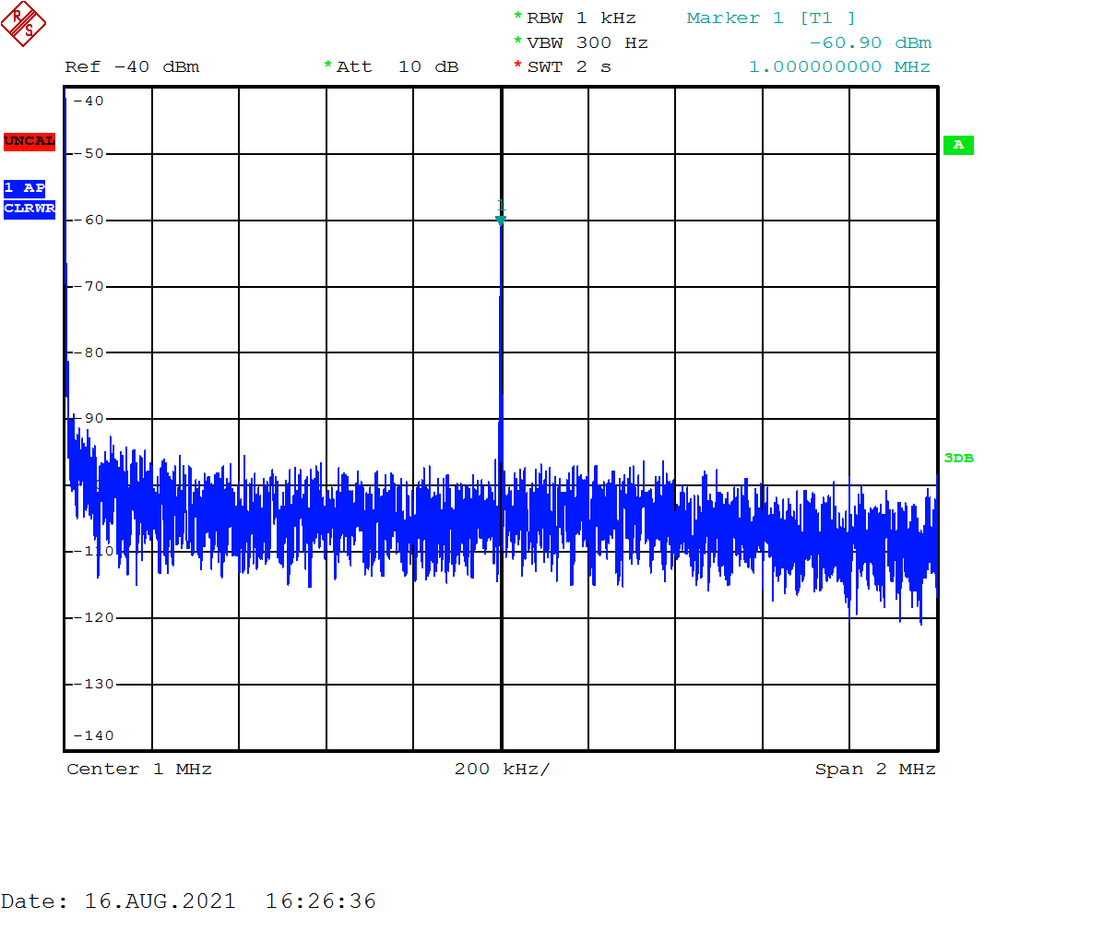Click the Marker 1 [T1 ] heading

[x=771, y=18]
